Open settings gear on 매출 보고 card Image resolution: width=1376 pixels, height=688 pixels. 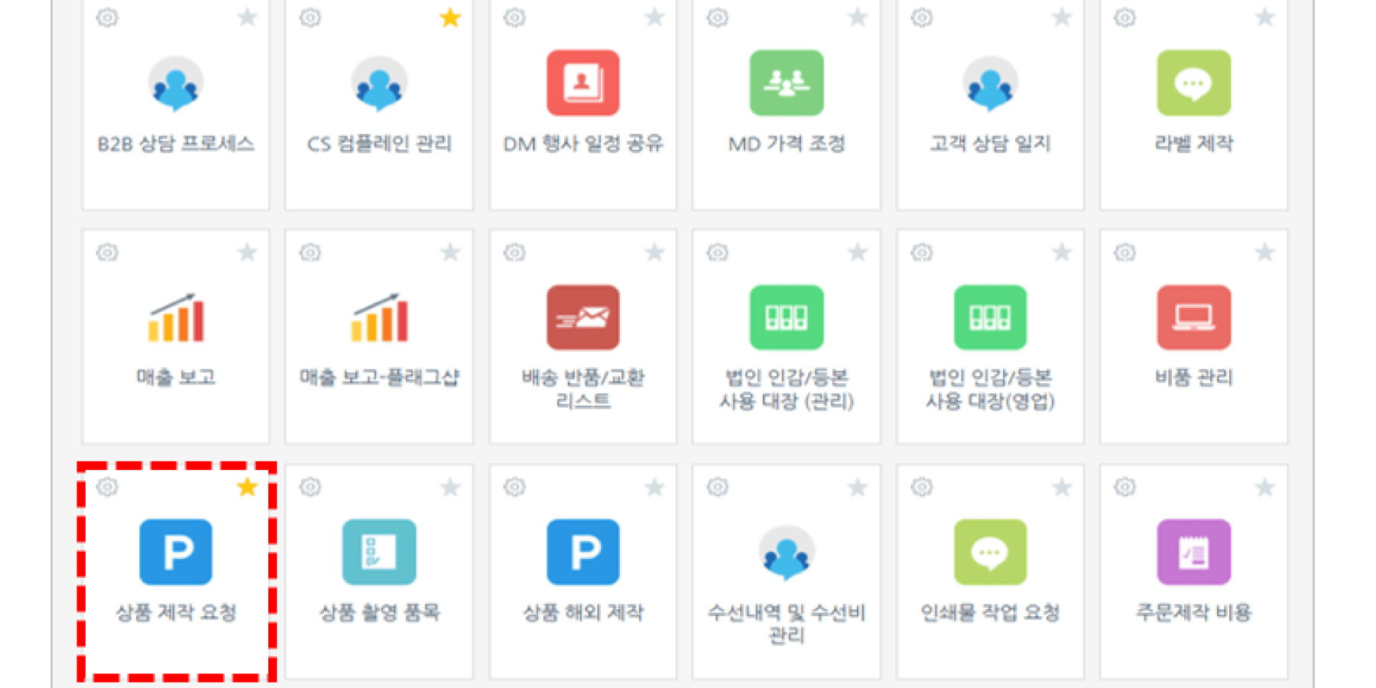(x=107, y=252)
